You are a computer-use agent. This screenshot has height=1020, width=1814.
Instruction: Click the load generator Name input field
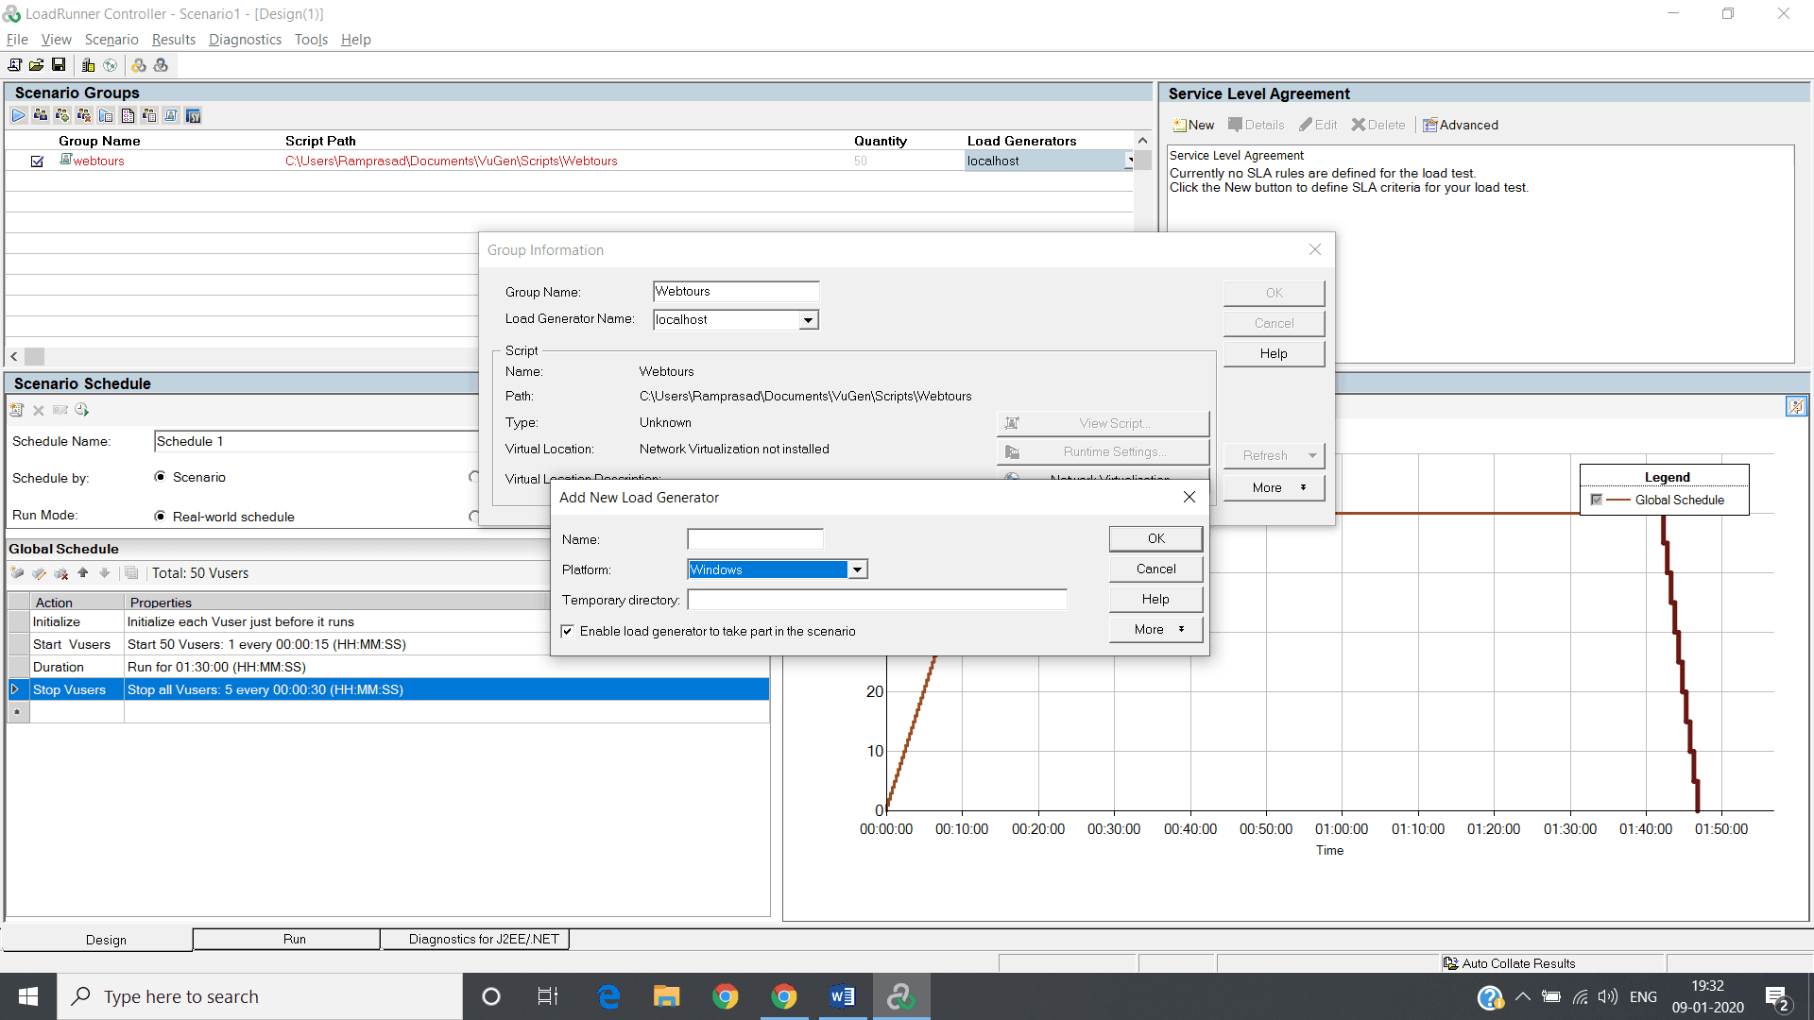(755, 539)
